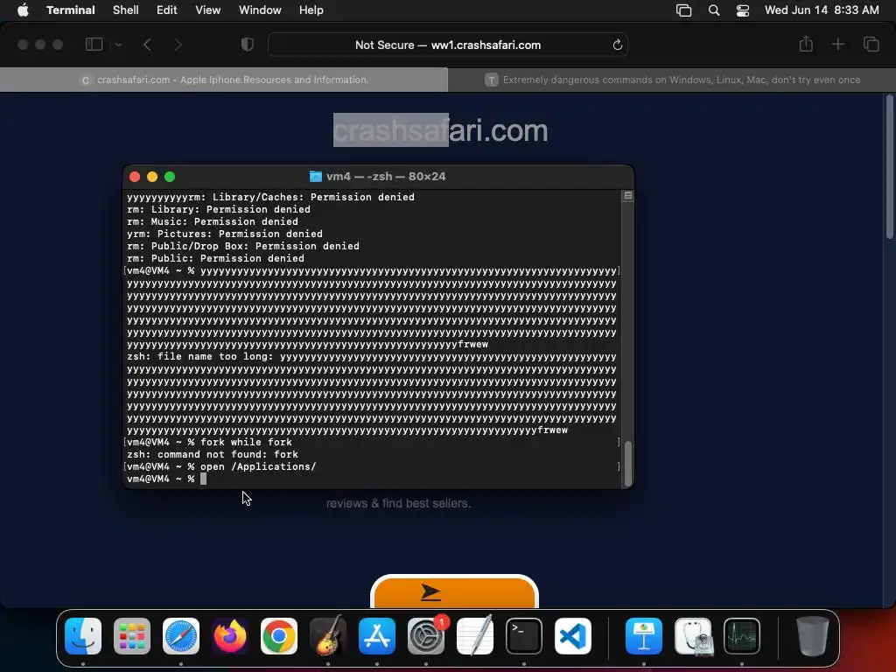
Task: Click the Terminal scroll-to-top marker icon
Action: coord(628,195)
